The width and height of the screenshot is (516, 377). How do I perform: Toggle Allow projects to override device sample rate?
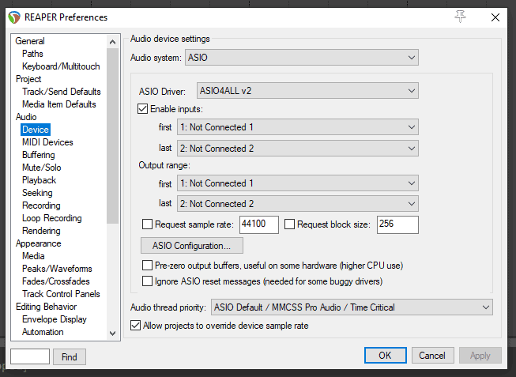(x=136, y=326)
